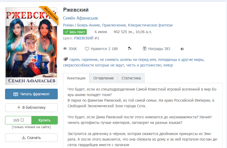
Task: Open the РЖЕВСКИЙ cycle link
Action: coord(86,38)
